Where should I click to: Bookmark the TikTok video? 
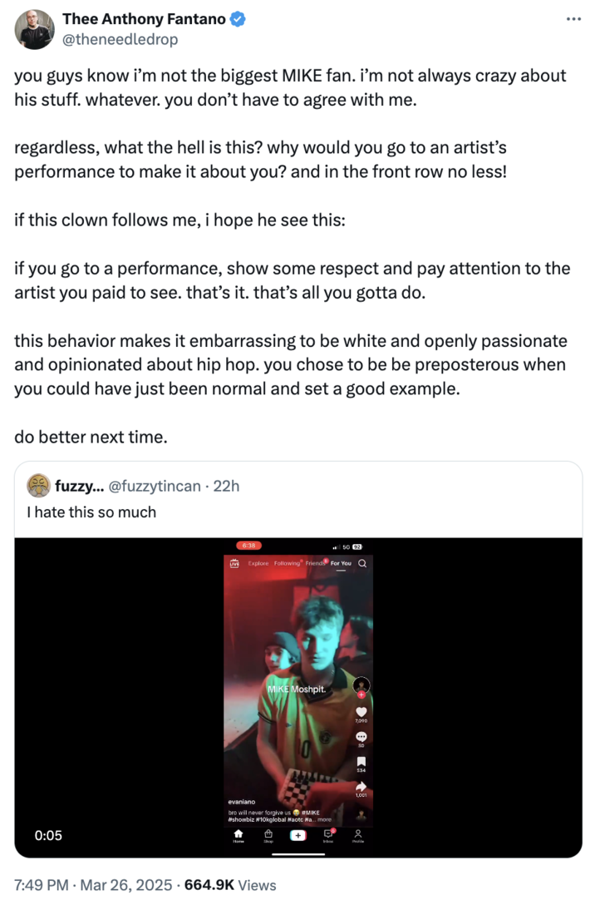[x=361, y=761]
